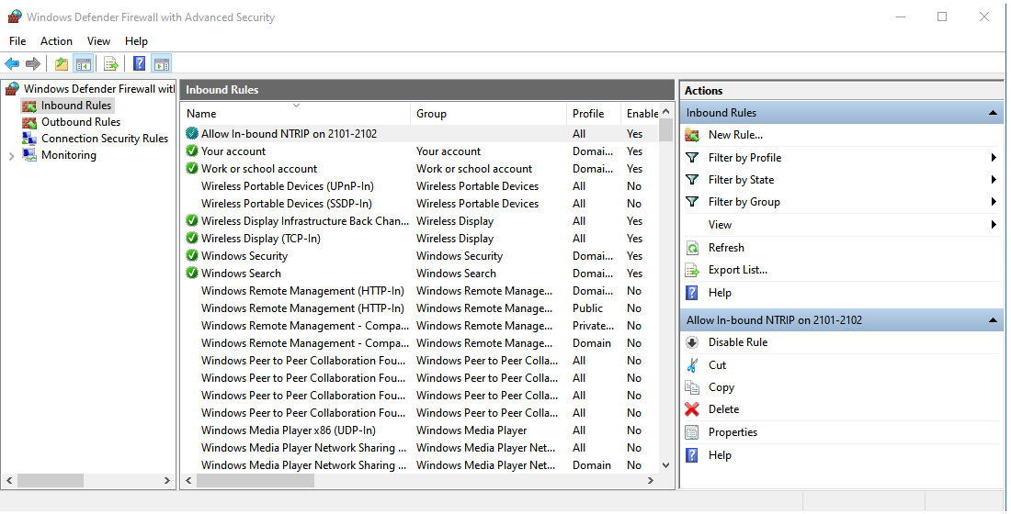Click the blue Help toolbar icon
The image size is (1011, 514).
click(139, 63)
